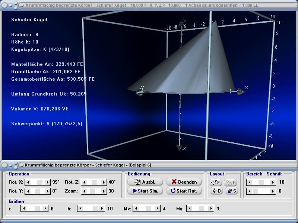Click the Ausbl. hide button icon
The image size is (298, 223).
pos(137,182)
